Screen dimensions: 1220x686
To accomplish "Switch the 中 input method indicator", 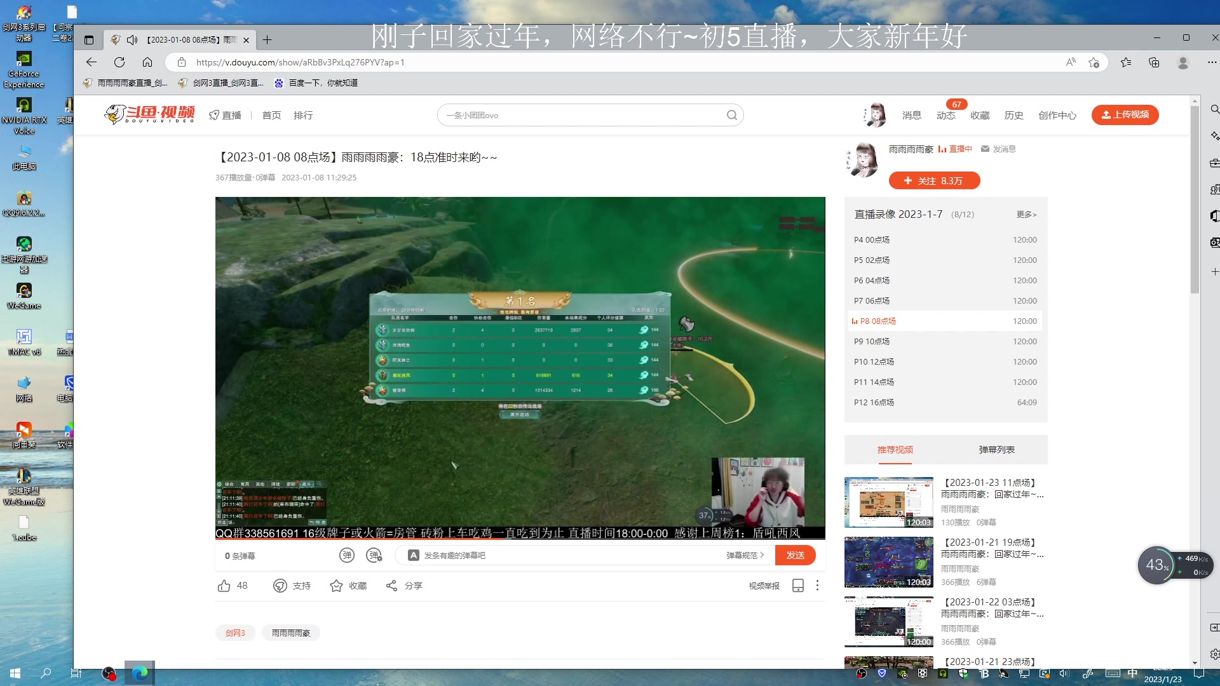I will pos(1132,673).
